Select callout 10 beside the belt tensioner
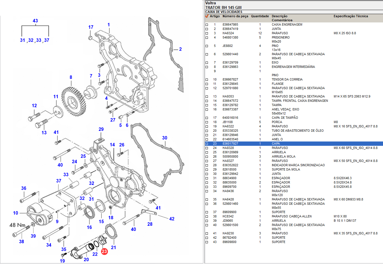The width and height of the screenshot is (383, 264). [16, 213]
